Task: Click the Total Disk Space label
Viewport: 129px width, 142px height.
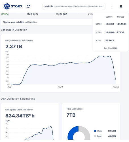Action: (x=75, y=109)
